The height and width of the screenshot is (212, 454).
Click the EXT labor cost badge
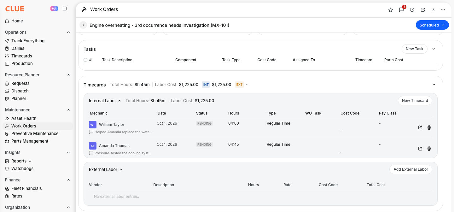tap(239, 85)
